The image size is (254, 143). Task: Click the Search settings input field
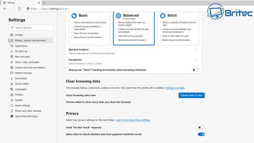coord(31,28)
